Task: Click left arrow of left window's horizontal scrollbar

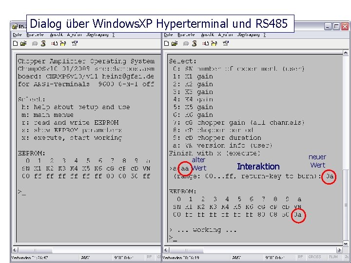Action: tap(15, 250)
